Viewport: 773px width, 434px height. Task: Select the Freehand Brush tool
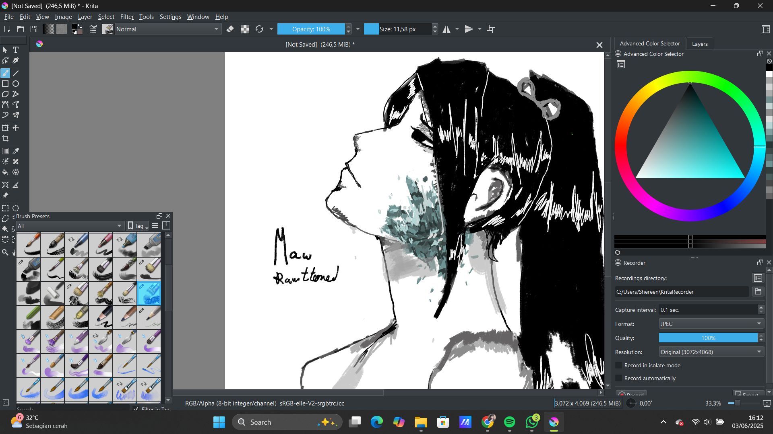click(5, 73)
